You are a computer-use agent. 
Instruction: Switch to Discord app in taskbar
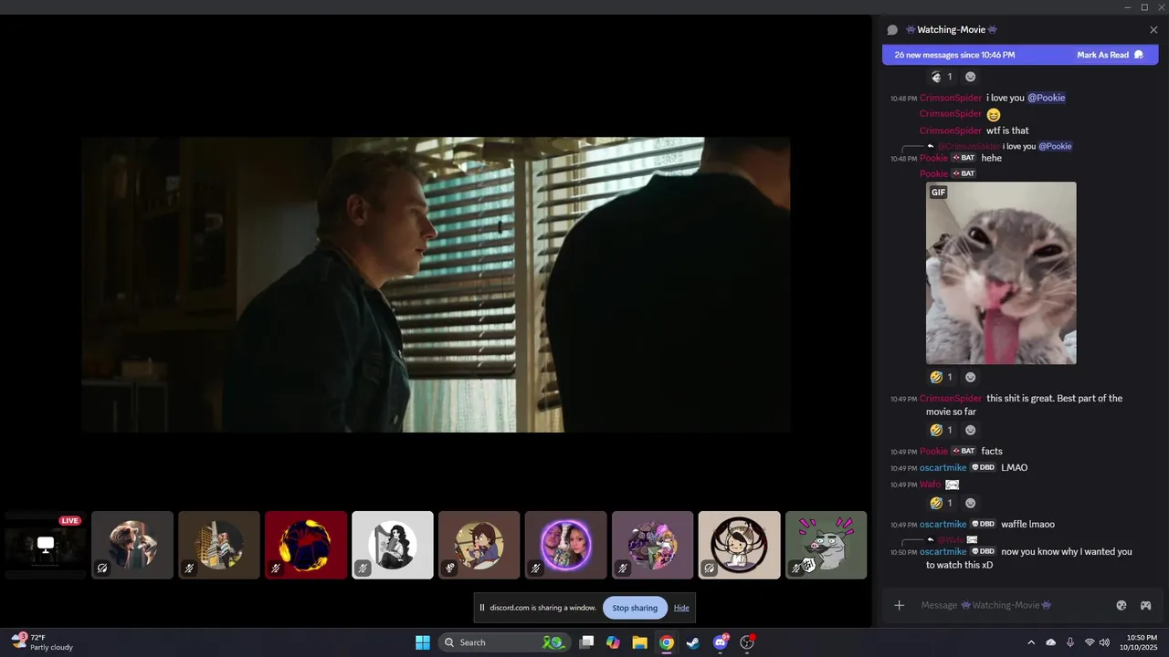(721, 642)
